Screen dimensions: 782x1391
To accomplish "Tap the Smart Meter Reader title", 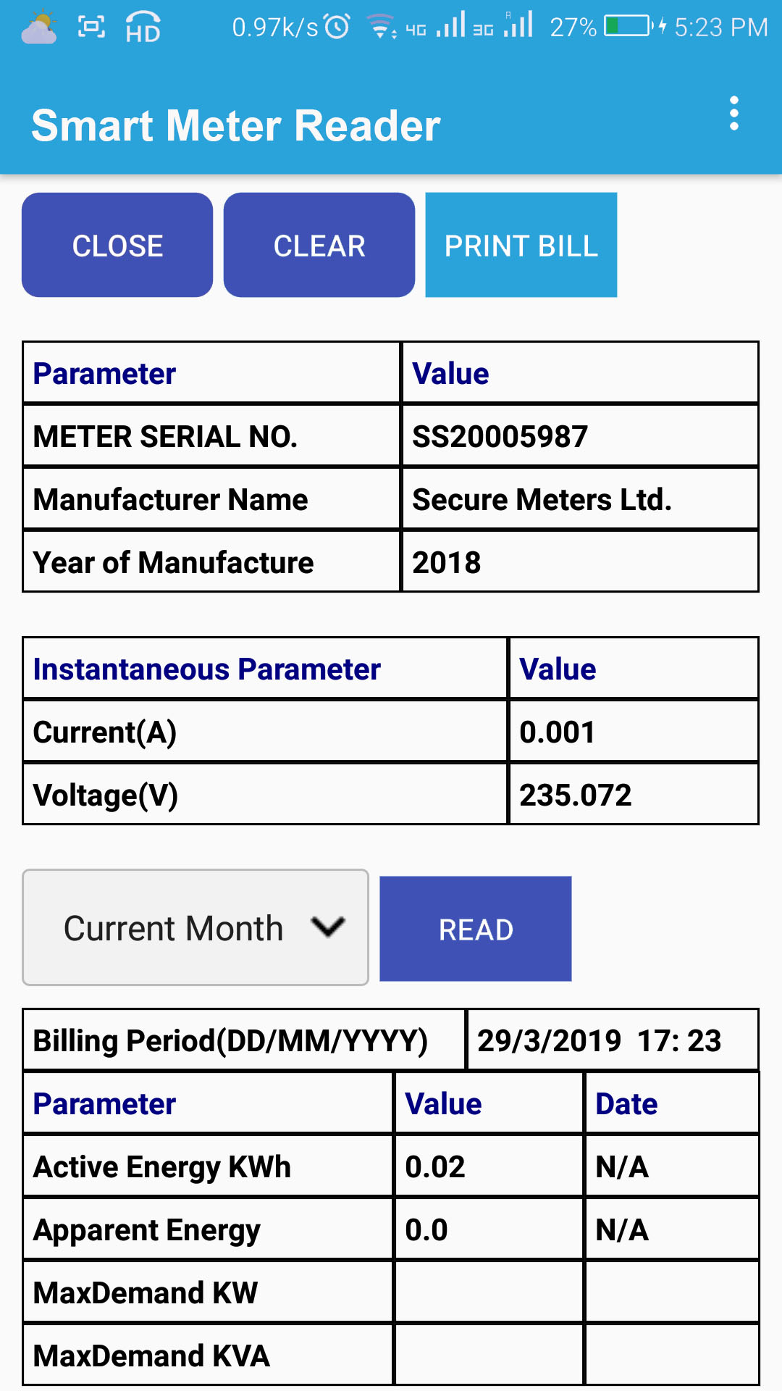I will coord(236,125).
